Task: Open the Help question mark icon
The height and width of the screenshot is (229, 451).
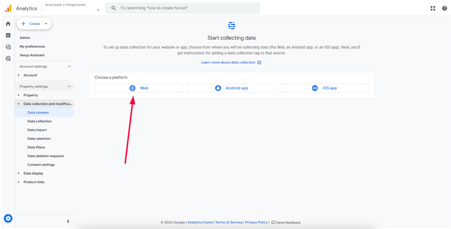Action: (x=444, y=8)
